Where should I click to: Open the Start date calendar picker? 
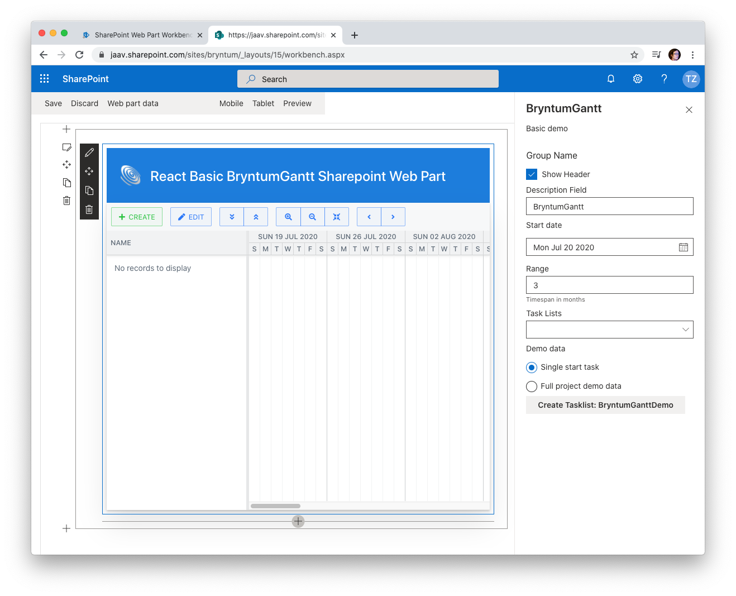[683, 247]
